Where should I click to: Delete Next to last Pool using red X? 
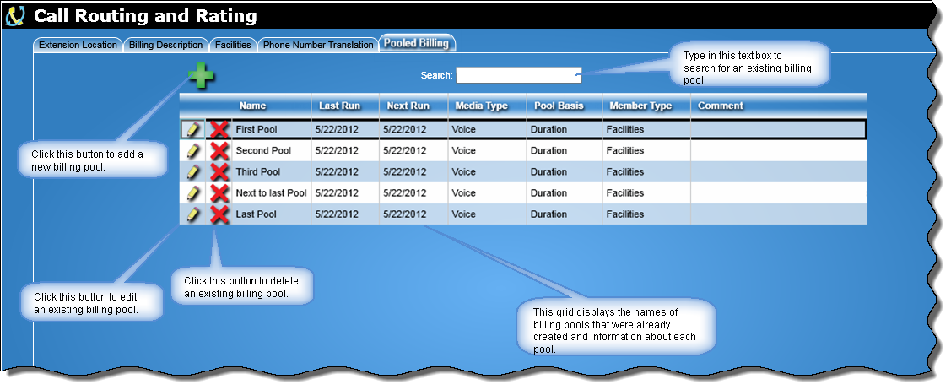click(x=219, y=192)
